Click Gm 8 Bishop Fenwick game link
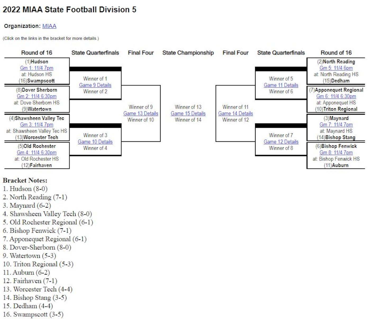The width and height of the screenshot is (381, 319). point(336,153)
